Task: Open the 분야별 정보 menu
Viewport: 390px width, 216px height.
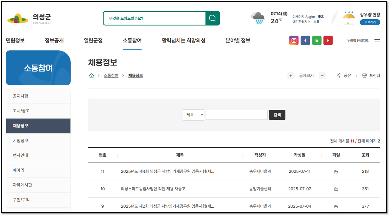Action: click(237, 40)
